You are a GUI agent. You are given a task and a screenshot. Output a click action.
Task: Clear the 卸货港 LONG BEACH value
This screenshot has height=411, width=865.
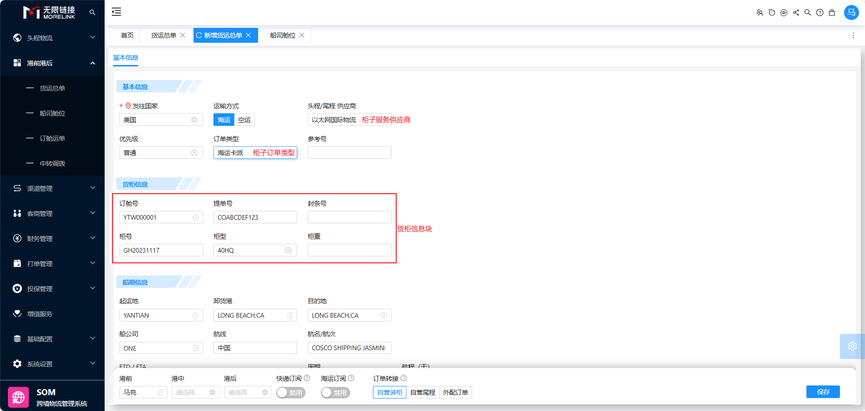[x=290, y=315]
